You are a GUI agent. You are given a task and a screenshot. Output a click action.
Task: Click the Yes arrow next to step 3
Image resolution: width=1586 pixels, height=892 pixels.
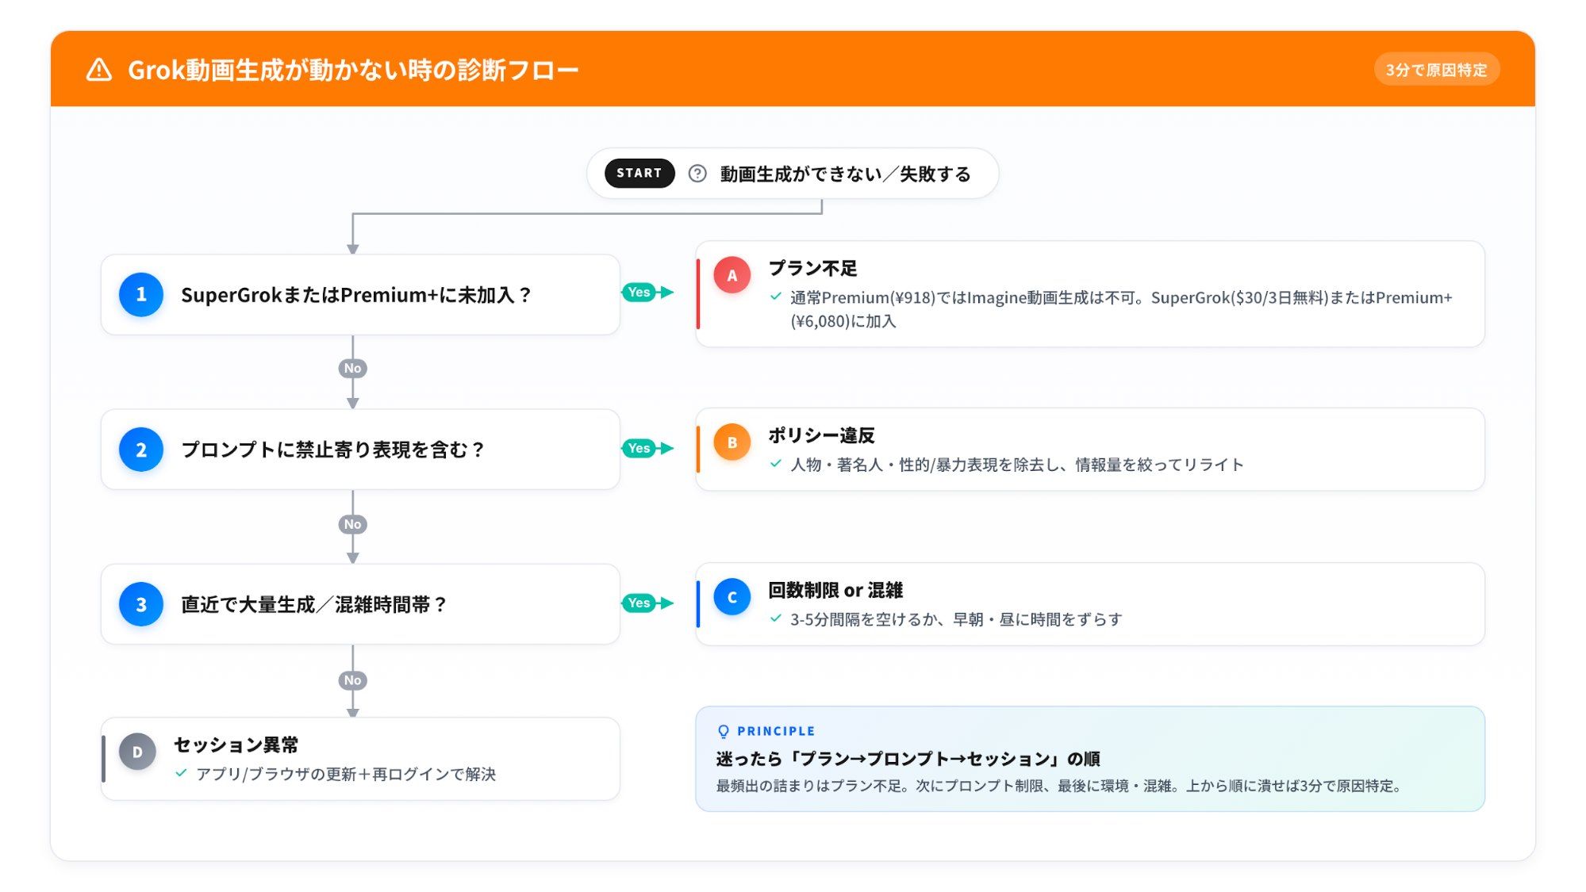pyautogui.click(x=647, y=603)
